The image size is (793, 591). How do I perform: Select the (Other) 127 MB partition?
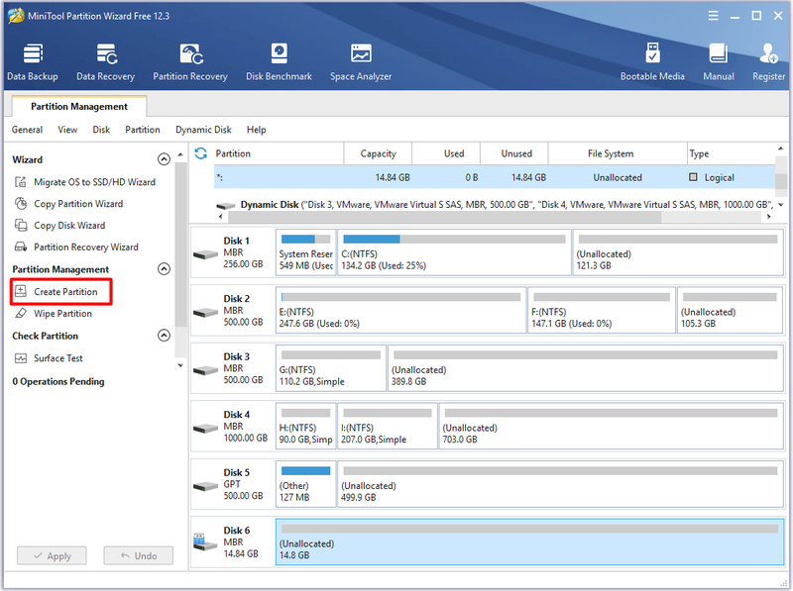305,484
